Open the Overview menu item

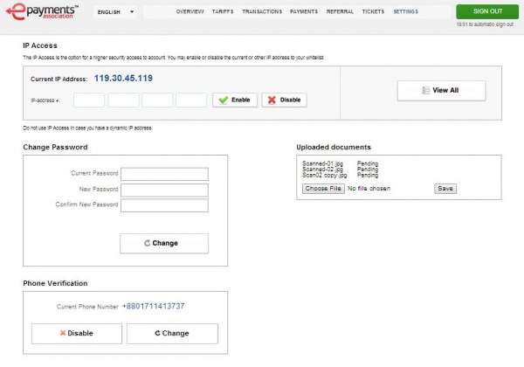pos(190,13)
